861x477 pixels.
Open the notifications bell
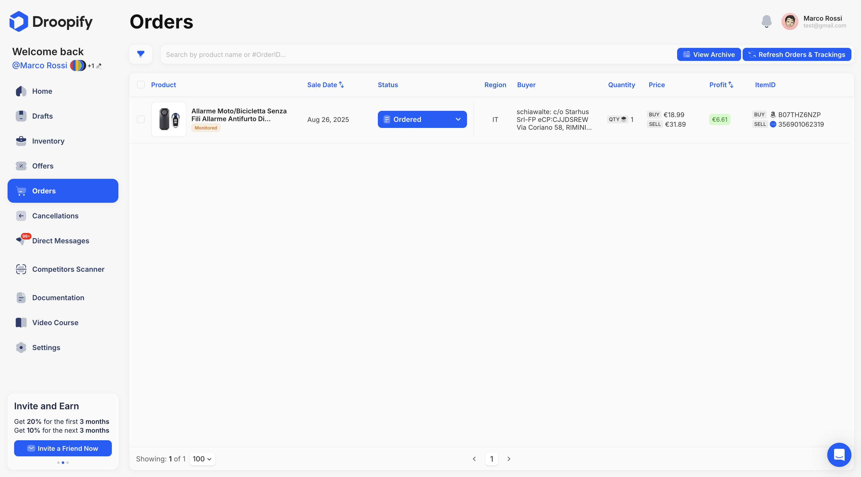point(766,21)
